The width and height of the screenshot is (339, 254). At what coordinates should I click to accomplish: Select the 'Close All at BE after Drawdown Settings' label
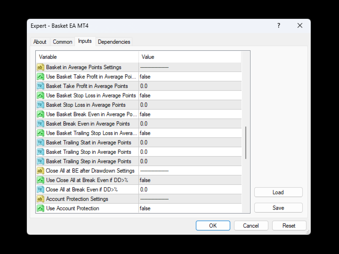click(90, 171)
